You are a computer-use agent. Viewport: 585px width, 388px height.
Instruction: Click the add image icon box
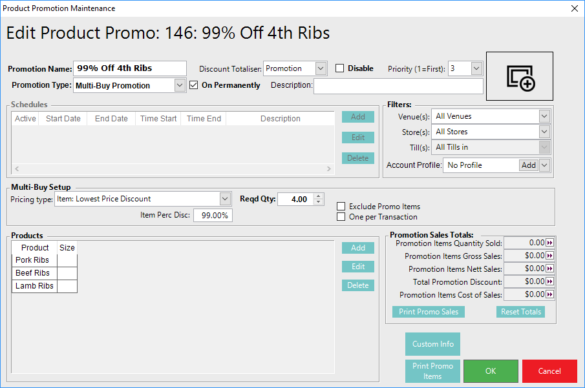(x=520, y=76)
